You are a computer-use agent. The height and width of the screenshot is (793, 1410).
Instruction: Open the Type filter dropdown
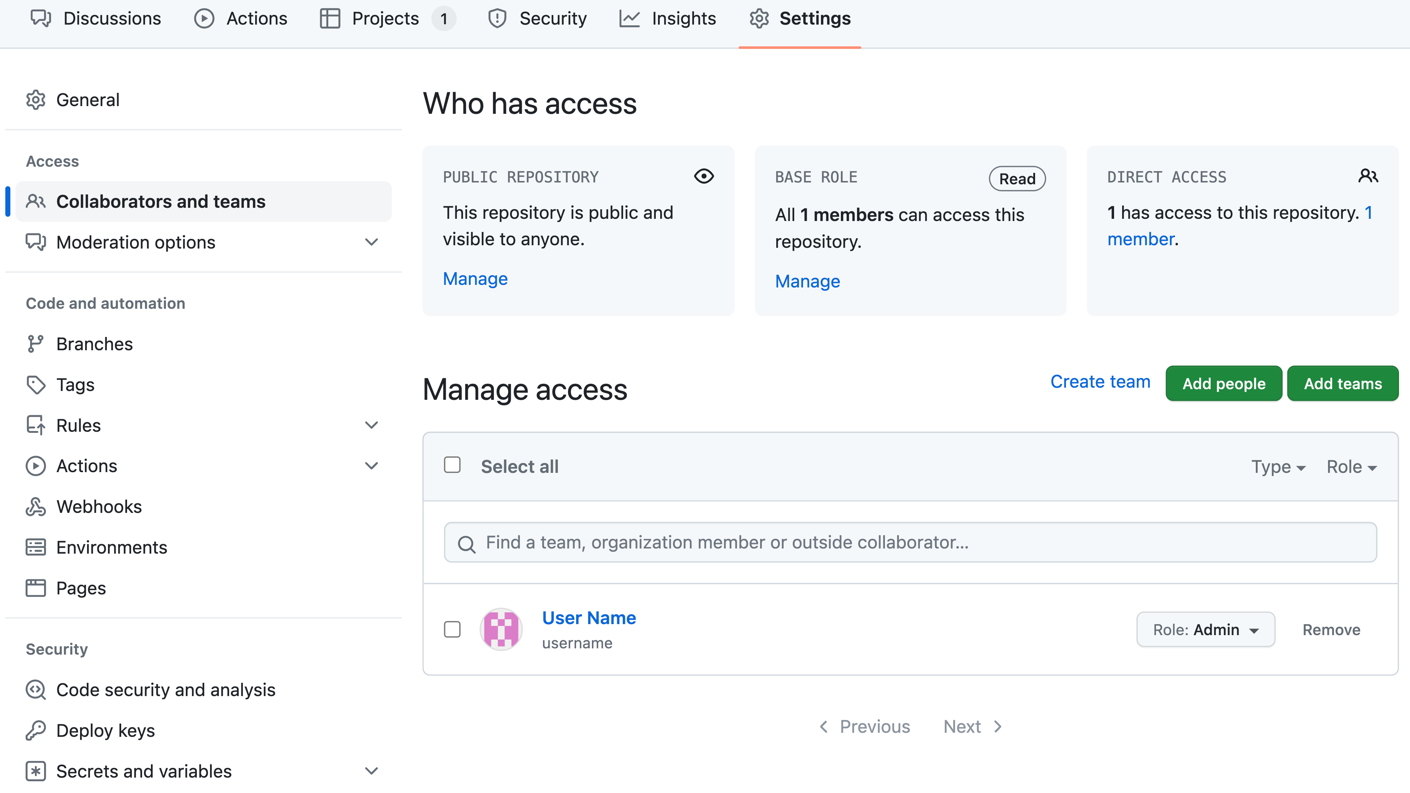pyautogui.click(x=1279, y=467)
